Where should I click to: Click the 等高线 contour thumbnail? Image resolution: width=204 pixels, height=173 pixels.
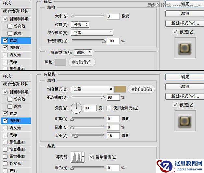(76, 157)
